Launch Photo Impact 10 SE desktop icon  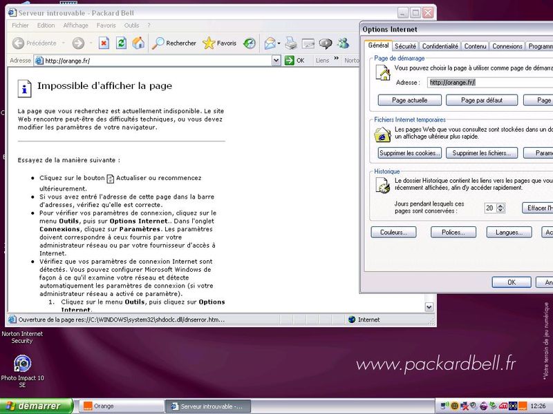point(22,363)
